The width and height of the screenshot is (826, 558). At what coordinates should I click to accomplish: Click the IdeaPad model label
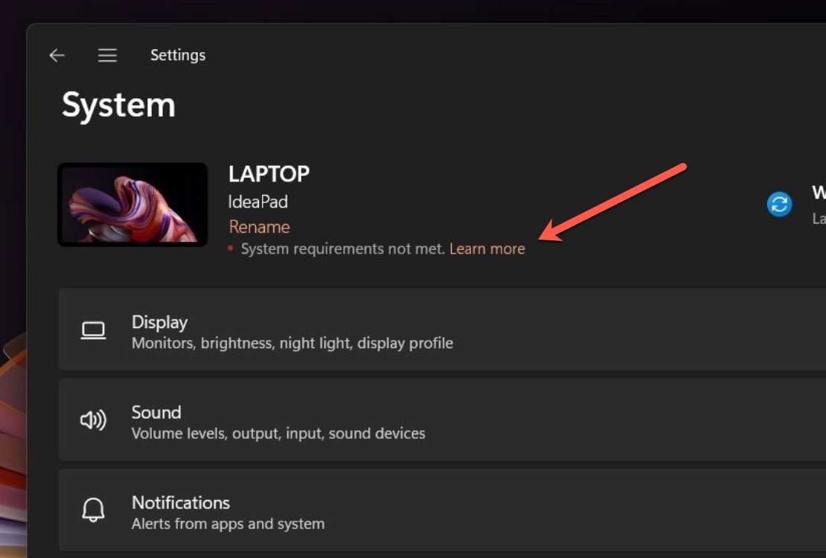[257, 202]
